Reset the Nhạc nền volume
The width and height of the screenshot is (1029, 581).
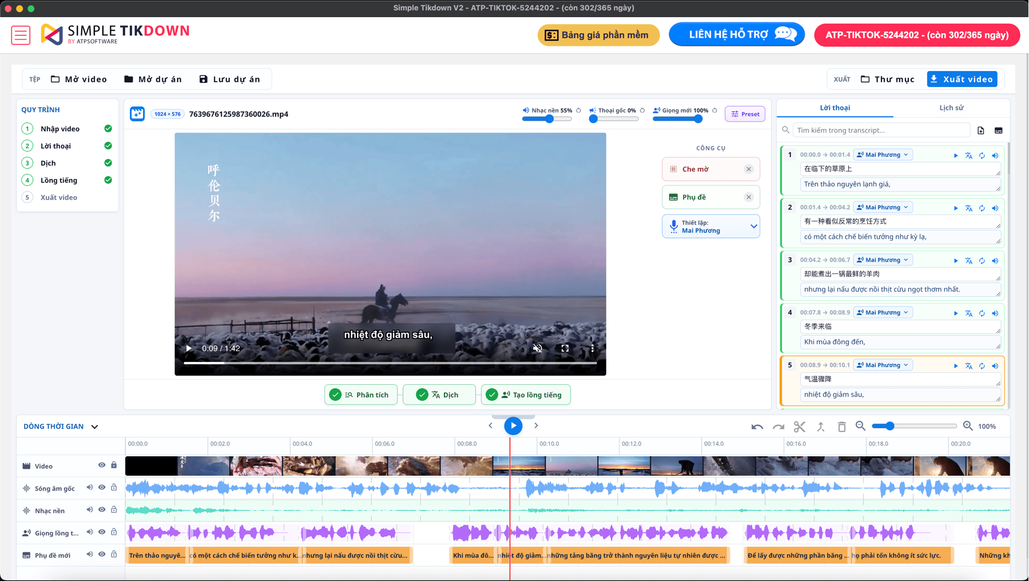click(x=578, y=110)
